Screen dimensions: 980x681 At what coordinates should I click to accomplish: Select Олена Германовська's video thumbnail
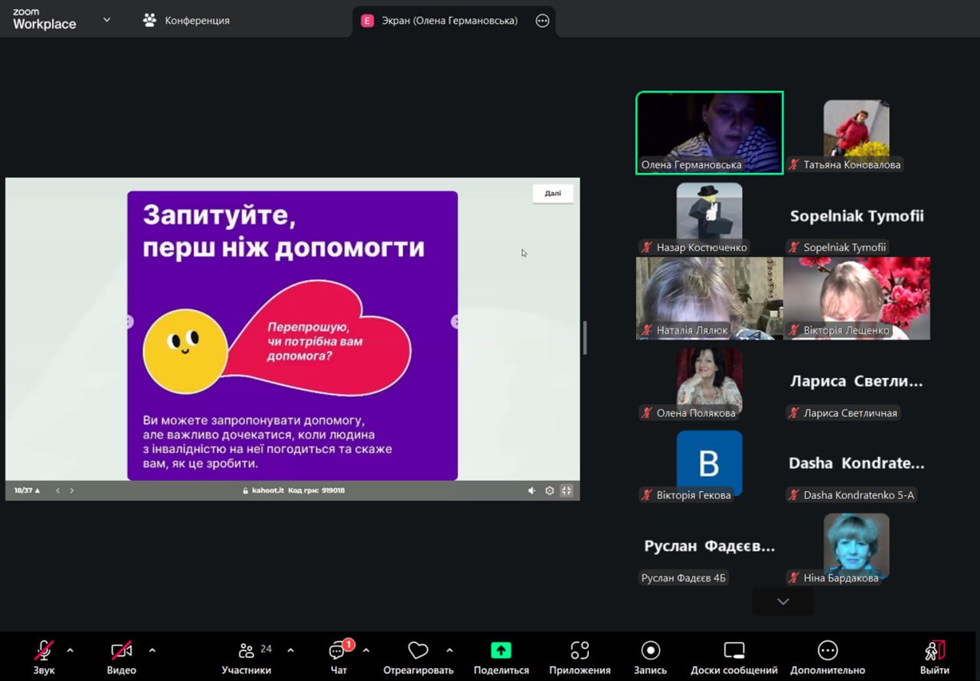pyautogui.click(x=709, y=132)
